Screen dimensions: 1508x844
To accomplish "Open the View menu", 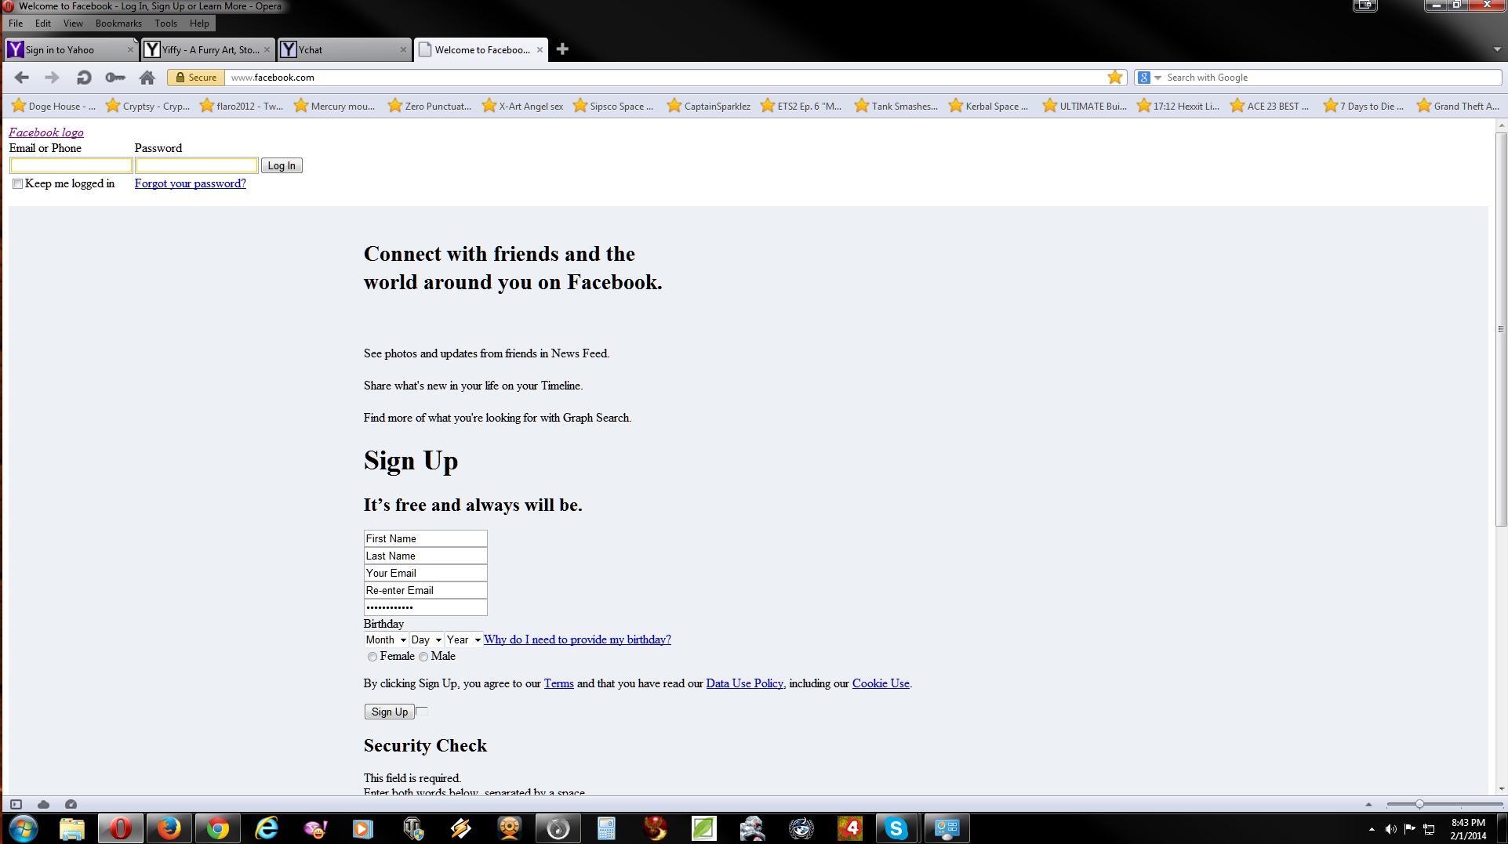I will (73, 24).
